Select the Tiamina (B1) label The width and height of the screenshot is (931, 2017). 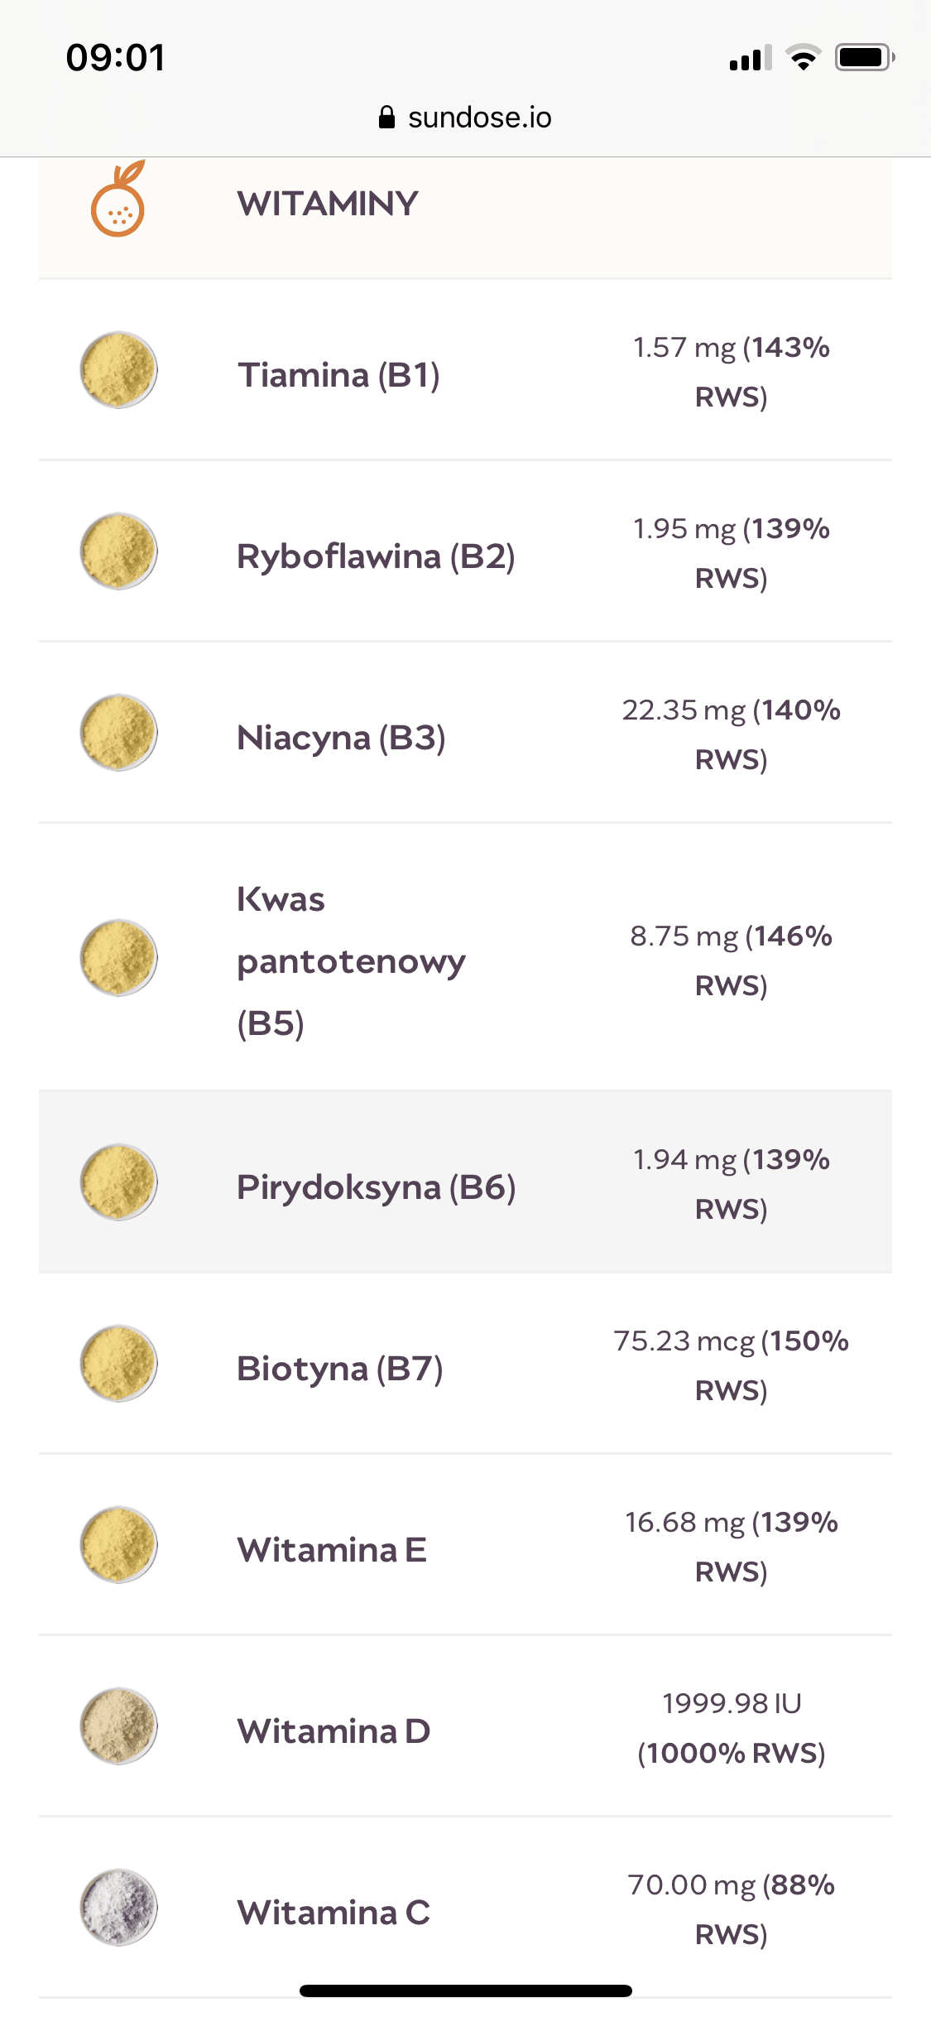[338, 375]
